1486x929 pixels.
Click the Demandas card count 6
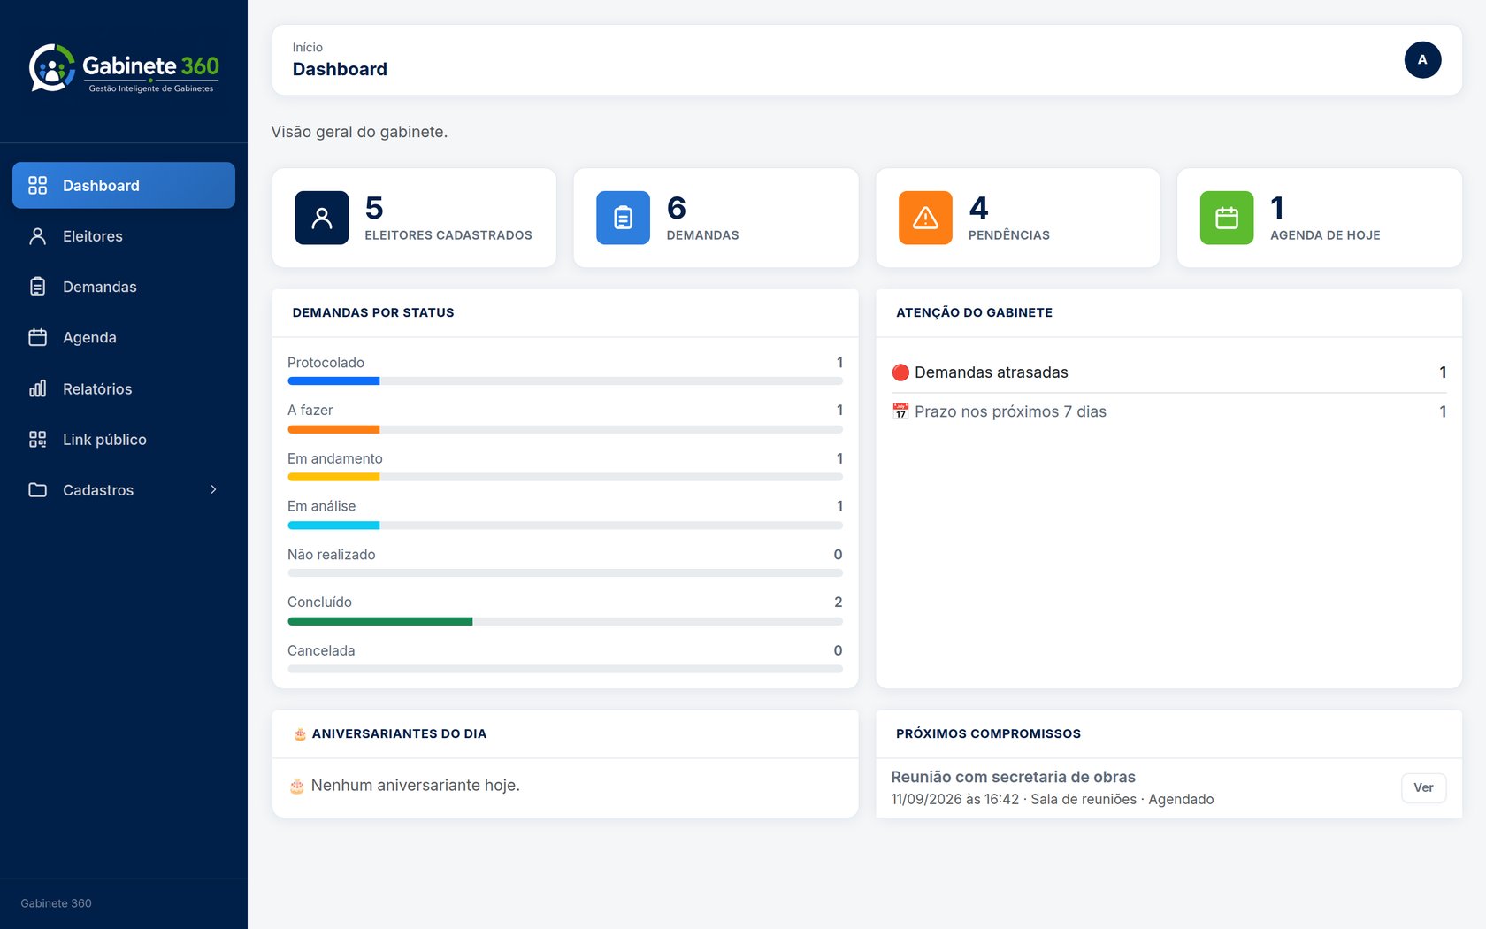[677, 208]
